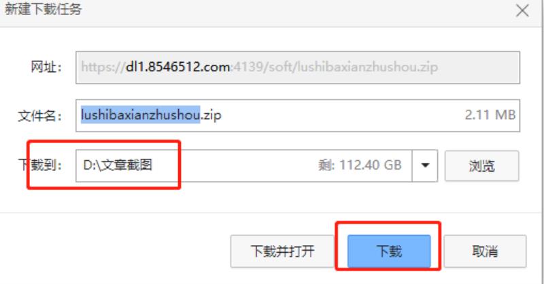Cancel the task with 取消 button

tap(485, 251)
